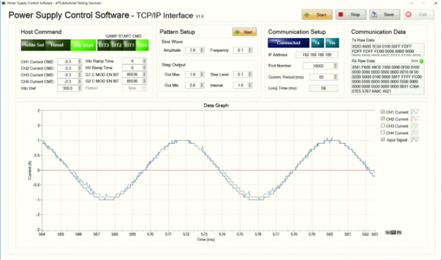442x260 pixels.
Task: Click the CH3 Current legend plot icon
Action: (415, 126)
